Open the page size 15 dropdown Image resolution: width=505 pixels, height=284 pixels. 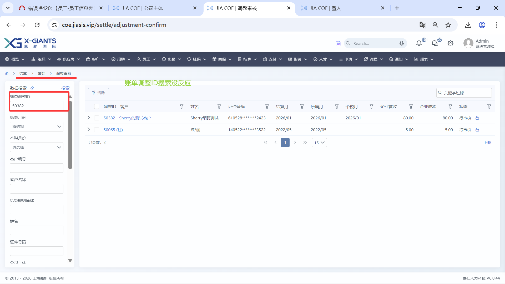tap(319, 143)
